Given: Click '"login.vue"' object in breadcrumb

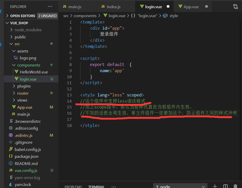Looking at the screenshot, I should [148, 16].
